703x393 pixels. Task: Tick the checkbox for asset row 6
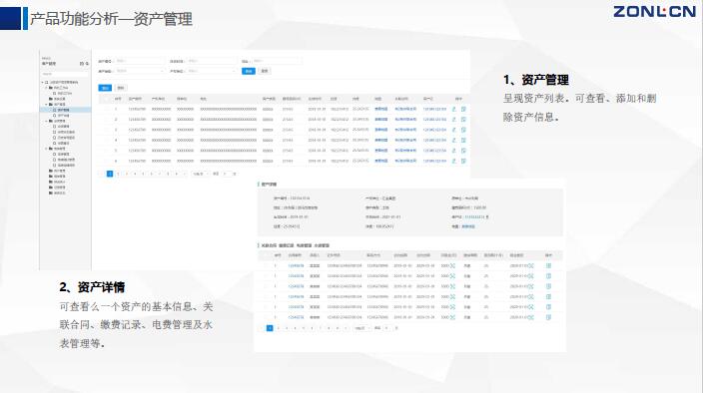106,161
